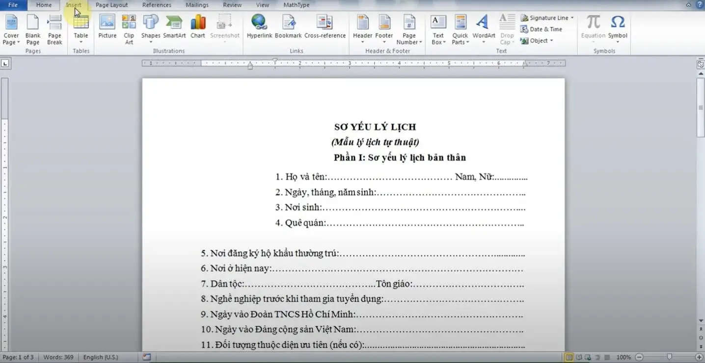Image resolution: width=705 pixels, height=363 pixels.
Task: Insert Date & Time
Action: (542, 29)
